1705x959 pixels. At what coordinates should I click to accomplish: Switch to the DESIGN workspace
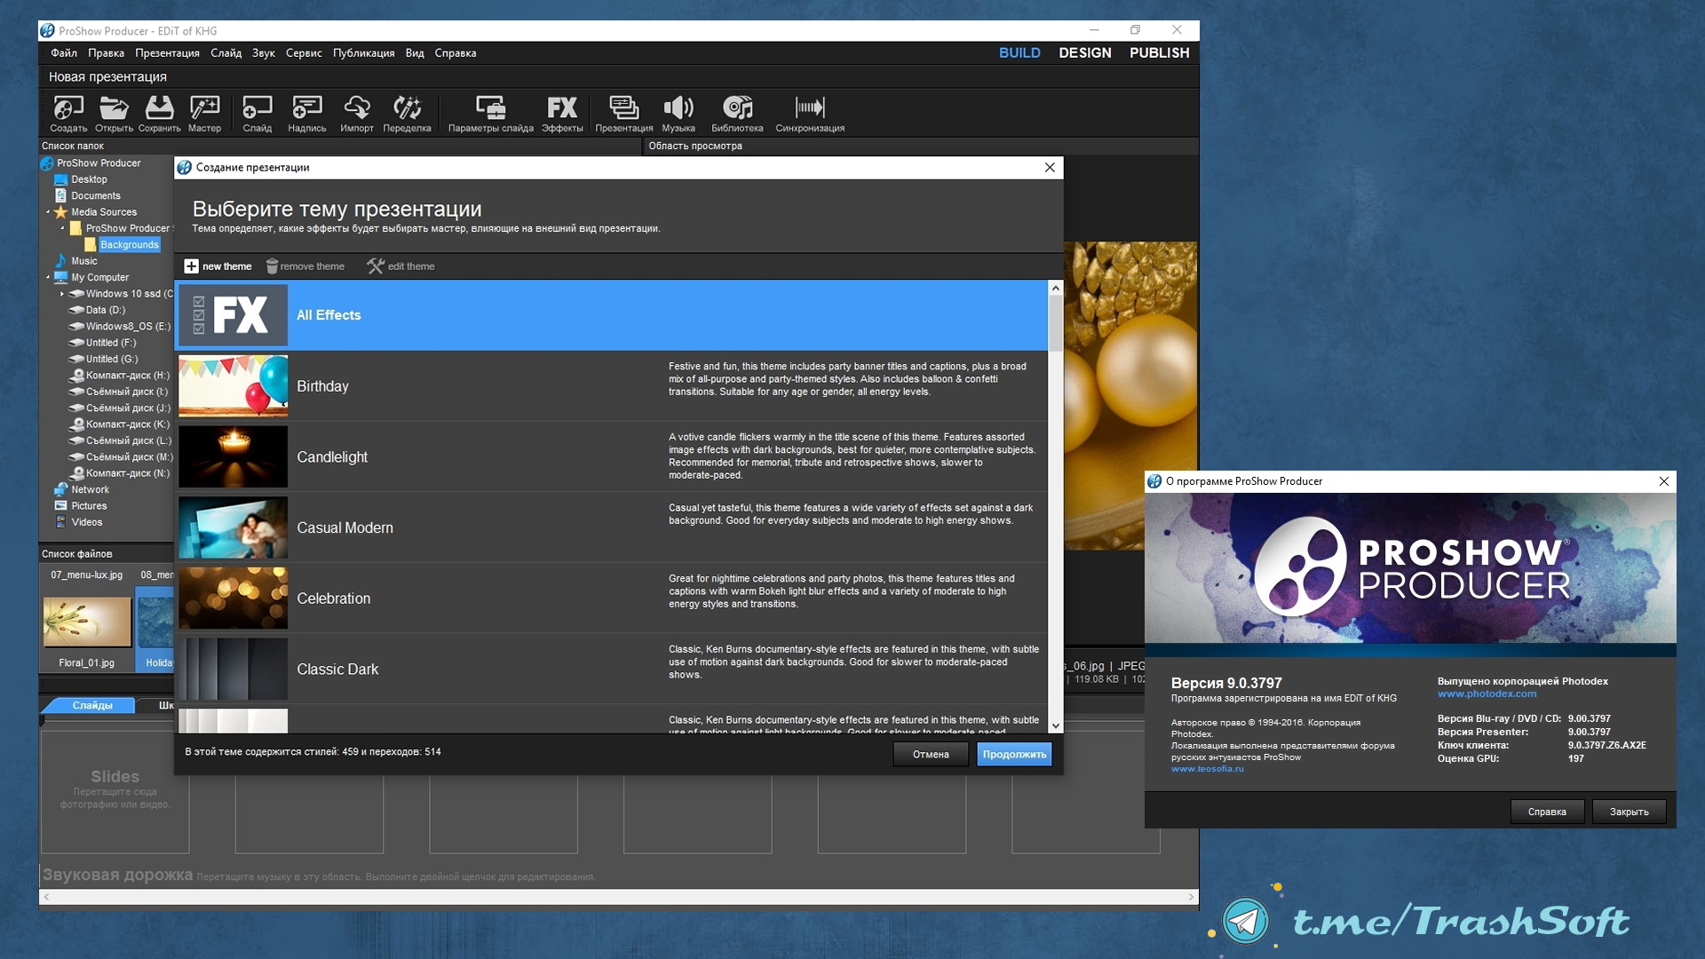coord(1084,52)
